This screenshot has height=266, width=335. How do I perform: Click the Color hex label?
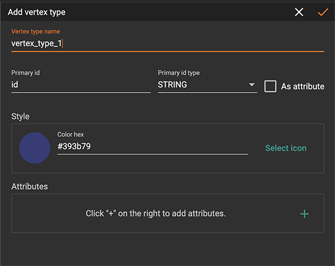(70, 134)
